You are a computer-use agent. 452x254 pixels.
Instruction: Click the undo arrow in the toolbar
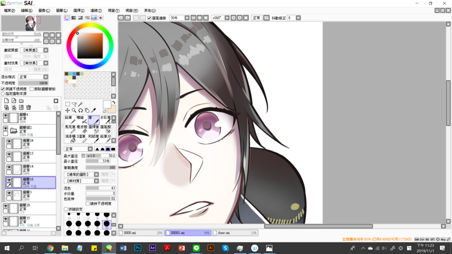121,18
